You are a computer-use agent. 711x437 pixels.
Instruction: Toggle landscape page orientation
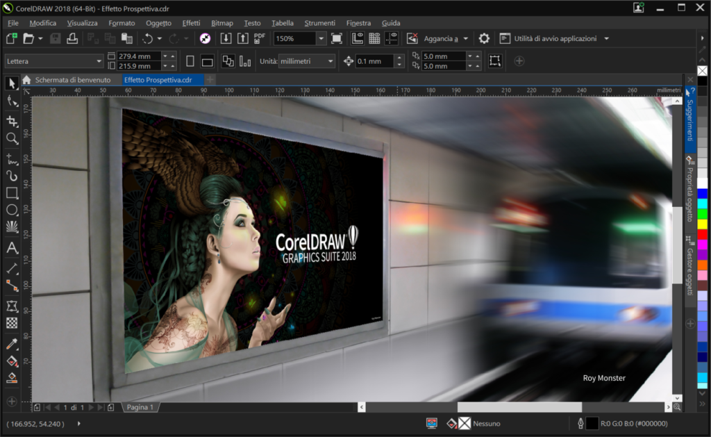click(x=207, y=61)
